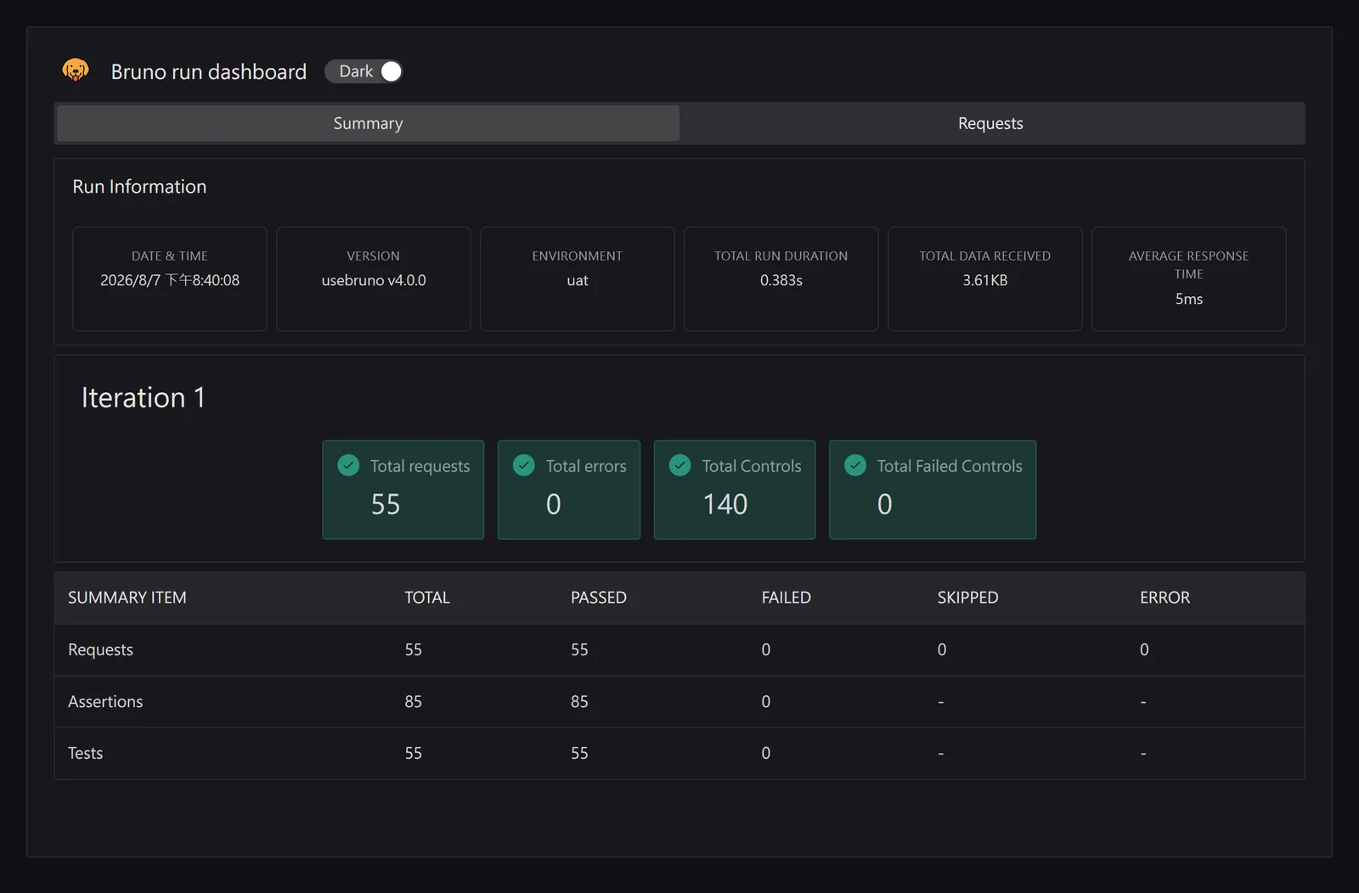Screen dimensions: 1359x893
Task: Click the Date & Time value 2026/8/7
Action: click(170, 280)
